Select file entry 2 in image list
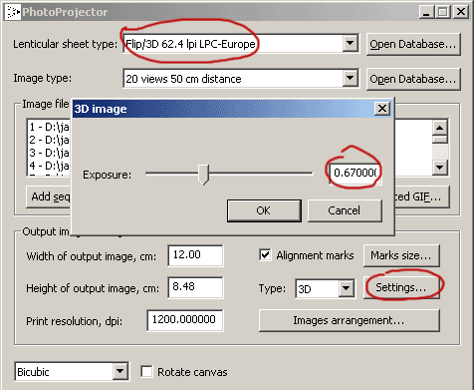This screenshot has height=390, width=474. 49,140
